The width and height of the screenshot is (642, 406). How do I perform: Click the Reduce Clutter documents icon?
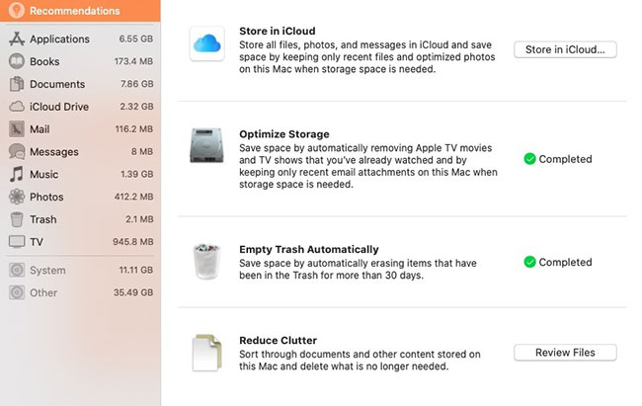click(206, 353)
